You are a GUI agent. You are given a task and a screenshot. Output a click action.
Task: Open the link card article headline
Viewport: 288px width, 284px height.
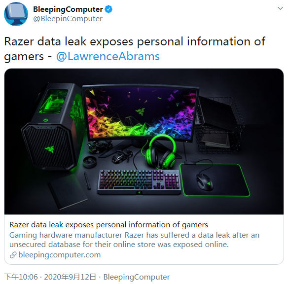pyautogui.click(x=108, y=225)
